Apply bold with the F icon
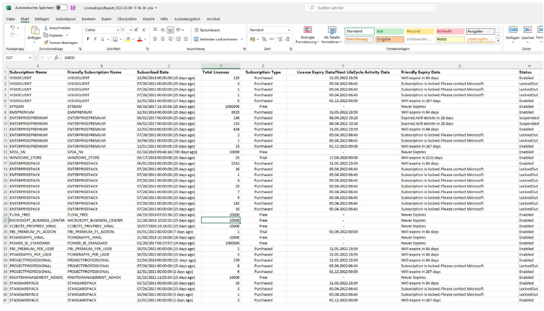The width and height of the screenshot is (544, 311). (88, 39)
